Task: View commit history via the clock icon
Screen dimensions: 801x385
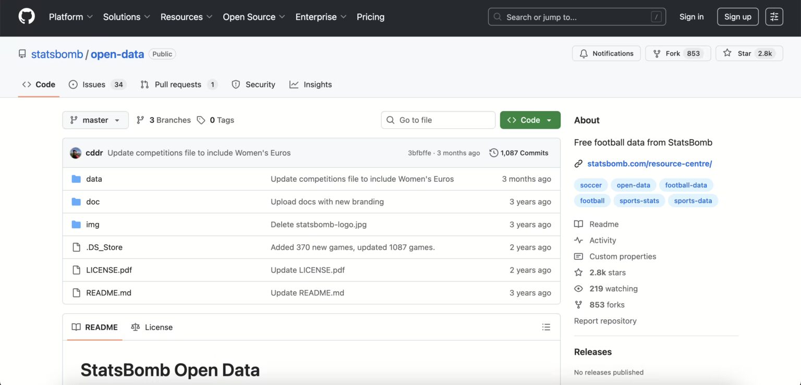Action: coord(493,153)
